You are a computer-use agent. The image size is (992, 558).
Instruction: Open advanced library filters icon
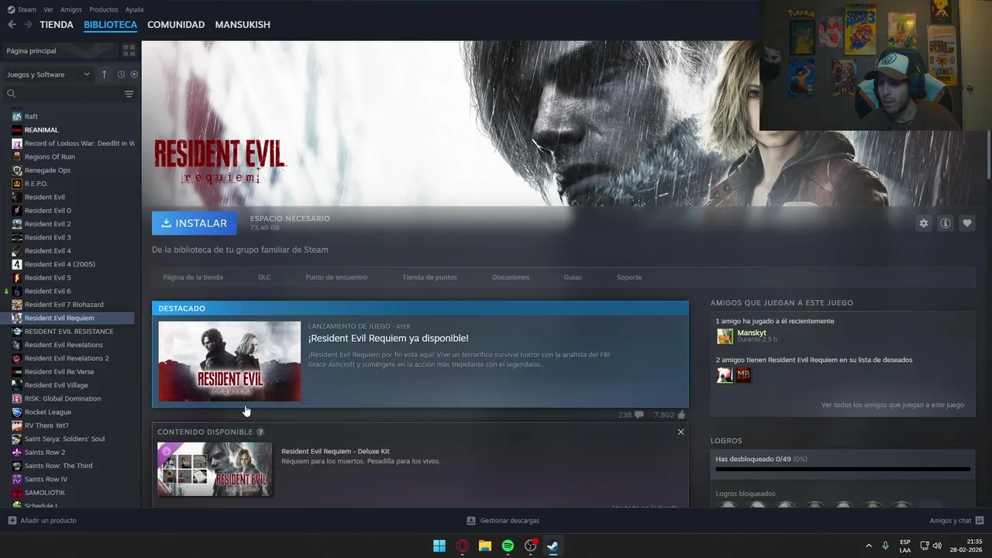pos(129,94)
